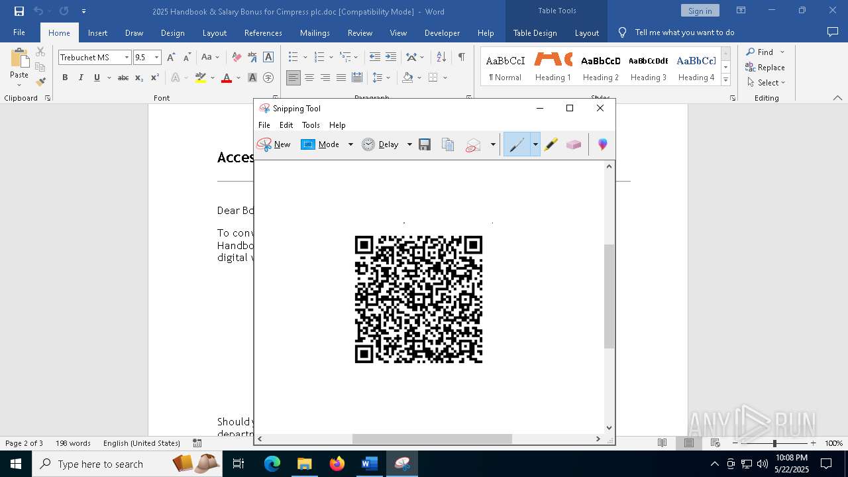Open the References ribbon tab
The image size is (848, 477).
point(263,32)
